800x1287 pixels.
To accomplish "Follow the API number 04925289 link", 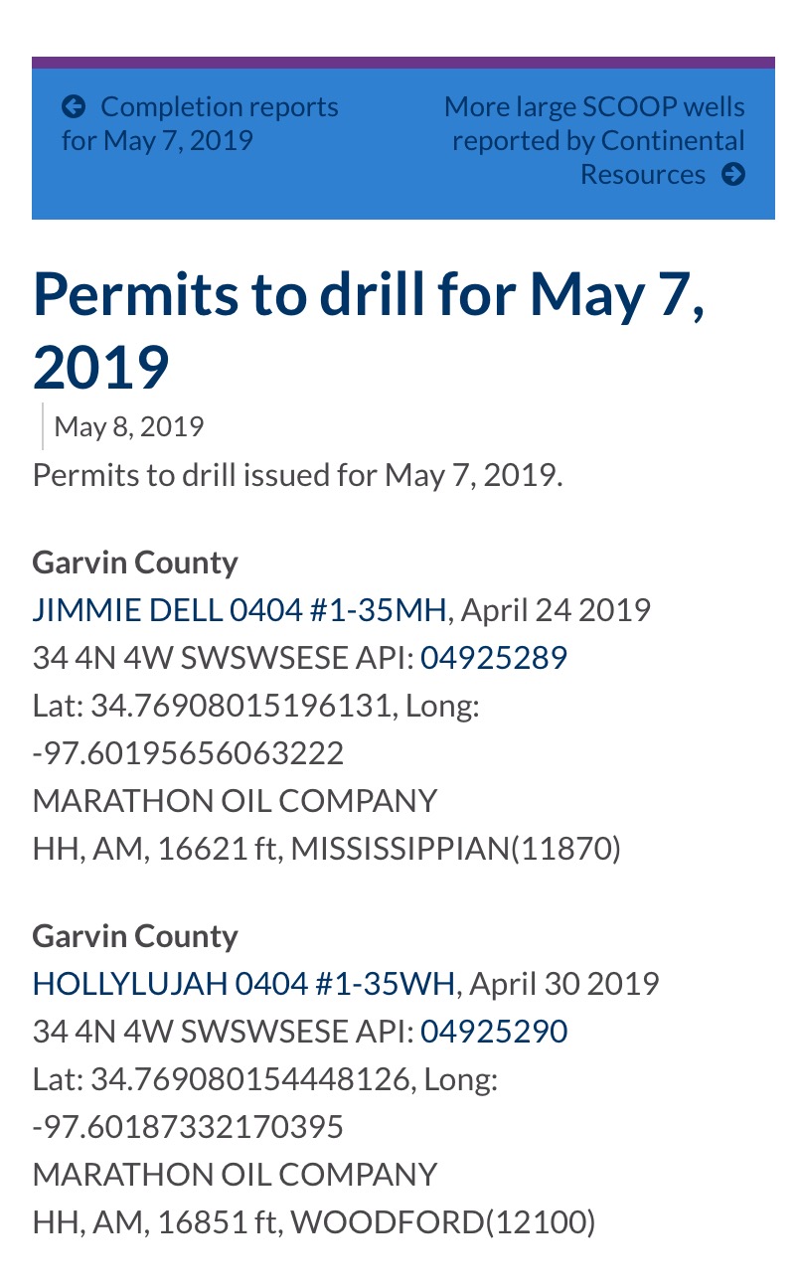I will (494, 657).
